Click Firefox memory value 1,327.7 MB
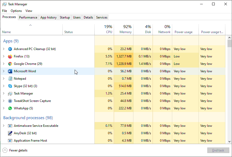The image size is (232, 157). point(124,56)
